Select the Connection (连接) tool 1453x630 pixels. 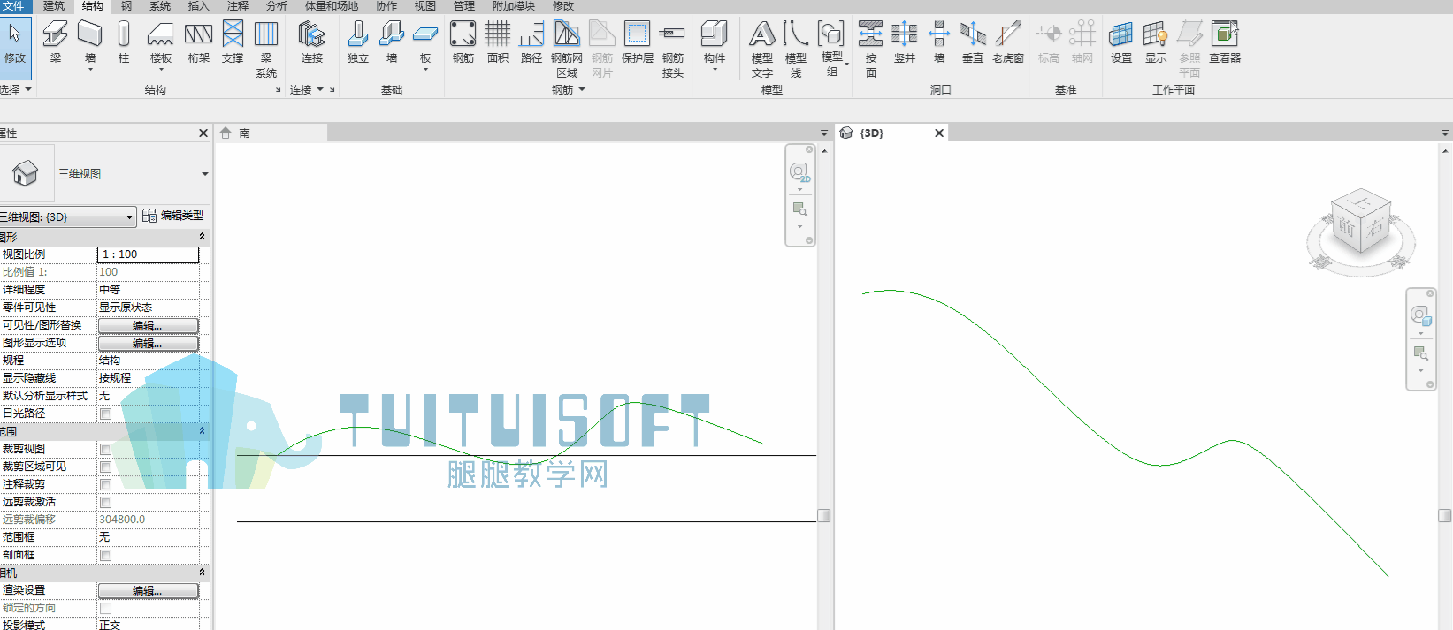pos(312,42)
